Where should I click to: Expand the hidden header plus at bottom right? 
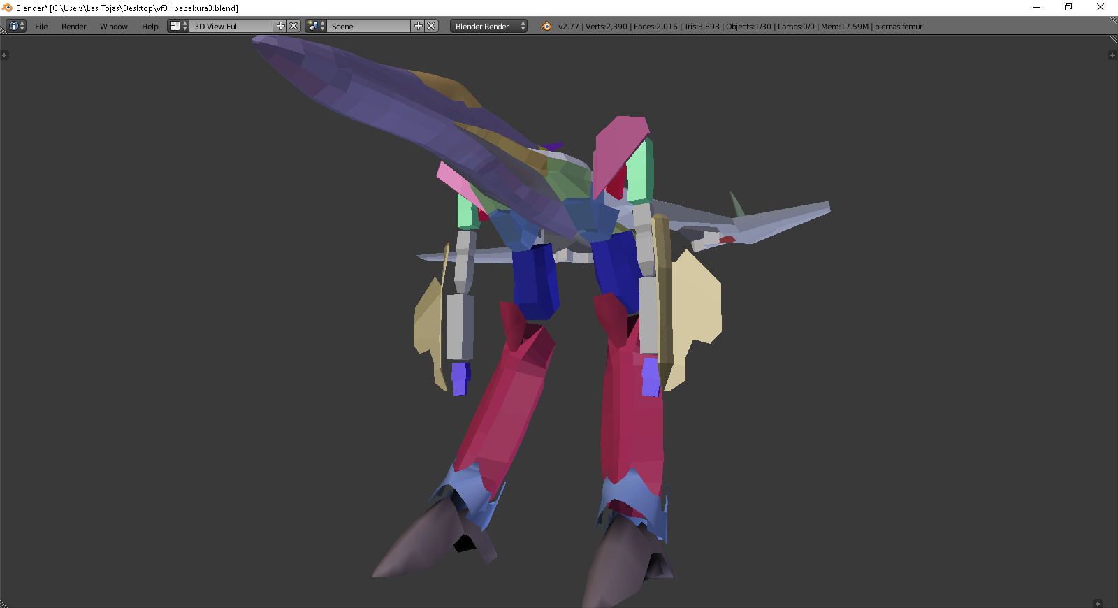[1098, 603]
